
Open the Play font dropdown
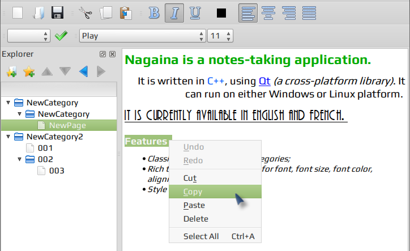(143, 36)
